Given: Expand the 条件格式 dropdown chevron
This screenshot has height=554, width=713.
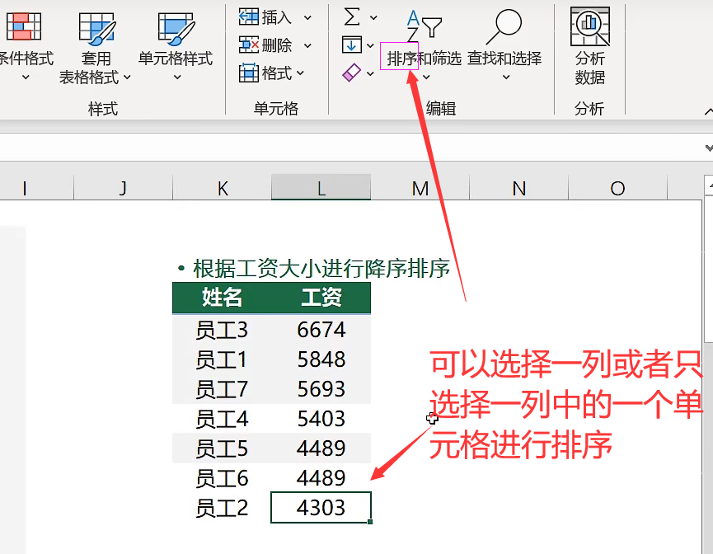Looking at the screenshot, I should [x=26, y=77].
